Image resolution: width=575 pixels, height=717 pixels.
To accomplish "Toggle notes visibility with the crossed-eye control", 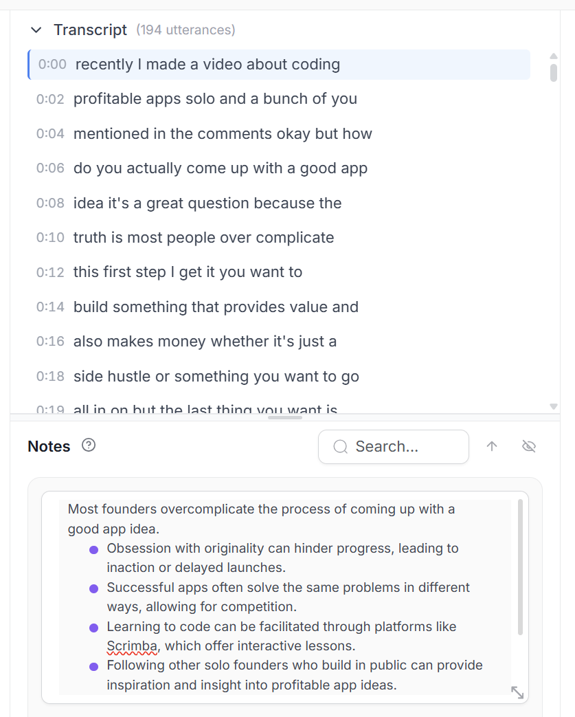I will point(528,446).
